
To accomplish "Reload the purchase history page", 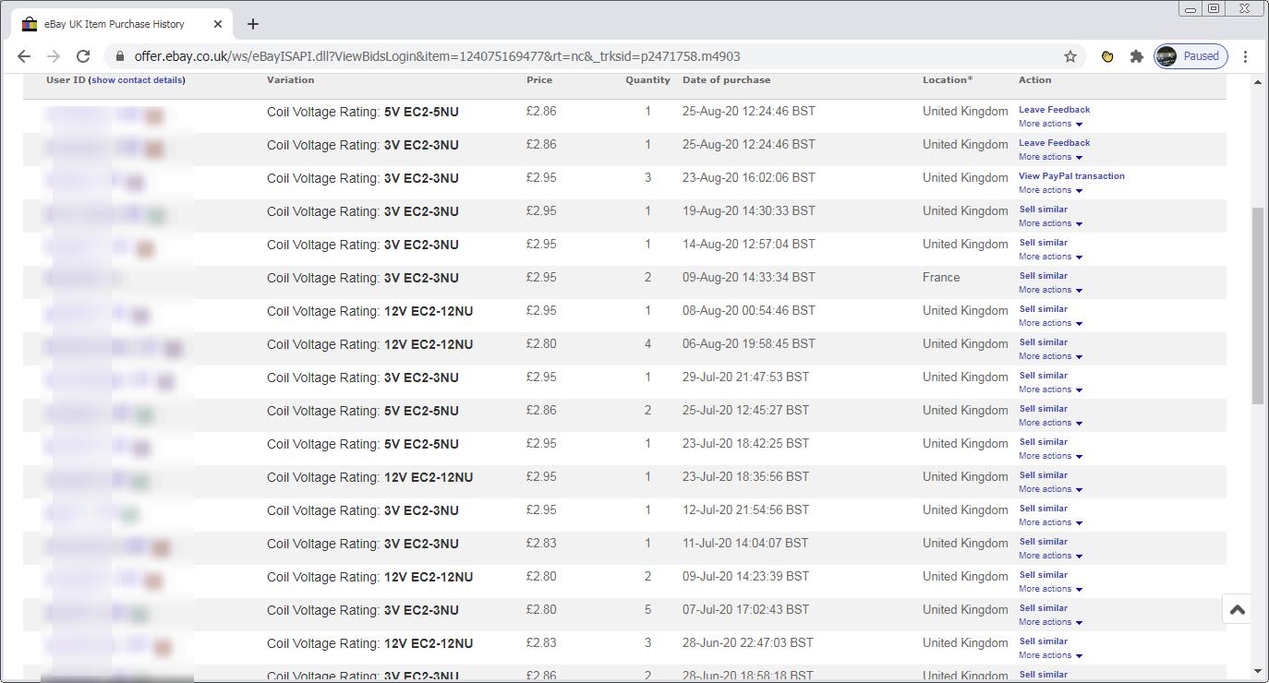I will pyautogui.click(x=83, y=56).
